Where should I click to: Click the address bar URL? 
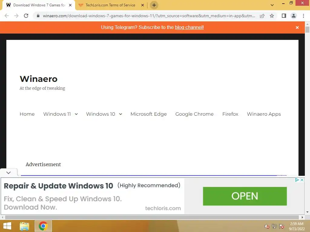click(149, 16)
